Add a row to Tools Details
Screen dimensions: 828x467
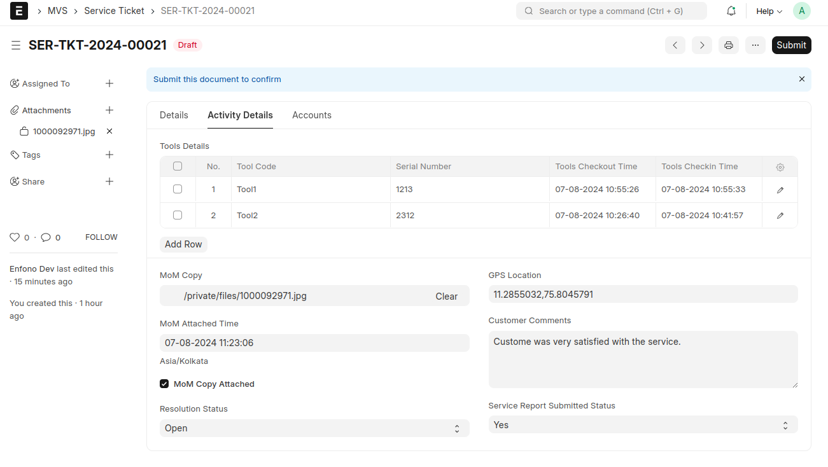(x=183, y=244)
